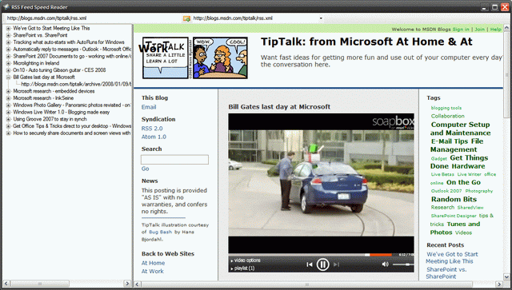Select 'On10 - Auto tuning Gibson guitar' item
512x290 pixels.
pyautogui.click(x=59, y=70)
